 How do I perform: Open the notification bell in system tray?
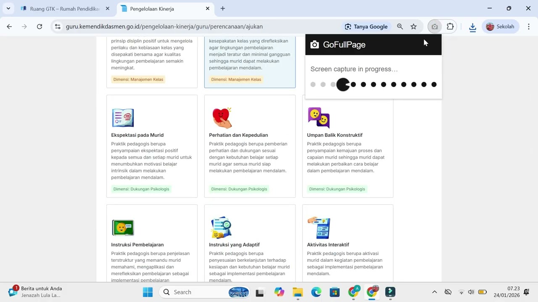(x=527, y=292)
